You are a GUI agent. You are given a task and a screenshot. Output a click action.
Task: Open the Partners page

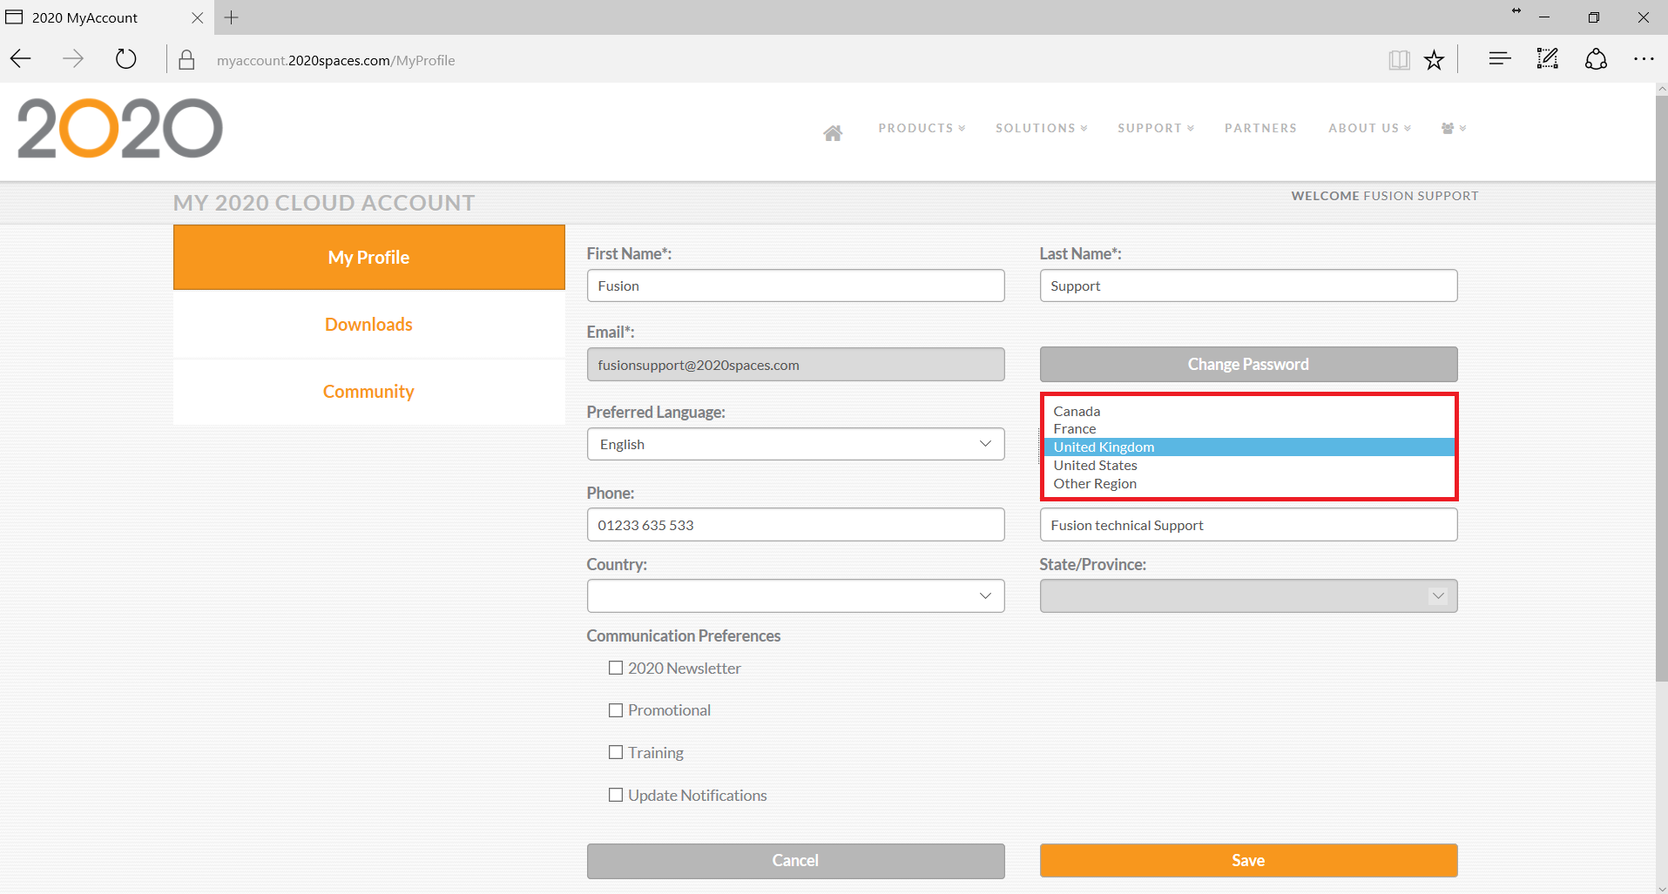[x=1260, y=128]
